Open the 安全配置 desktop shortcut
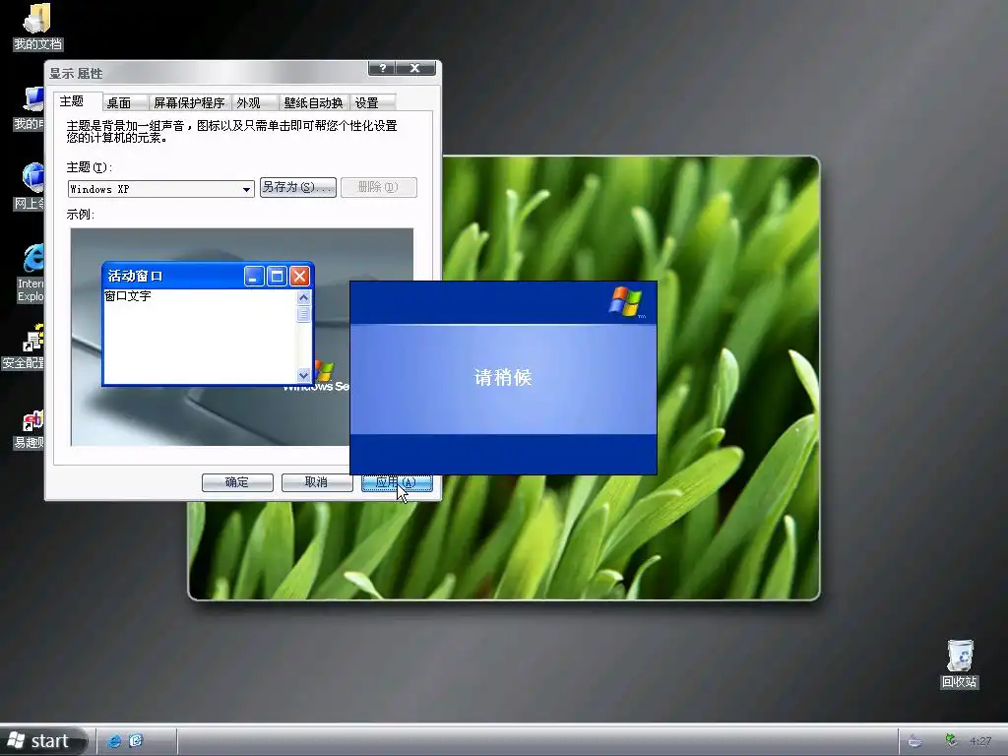This screenshot has height=756, width=1008. (x=24, y=347)
